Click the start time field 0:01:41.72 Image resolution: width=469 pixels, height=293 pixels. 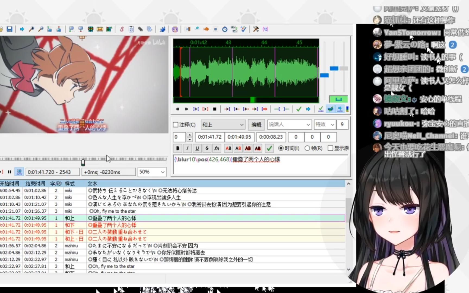pos(210,137)
